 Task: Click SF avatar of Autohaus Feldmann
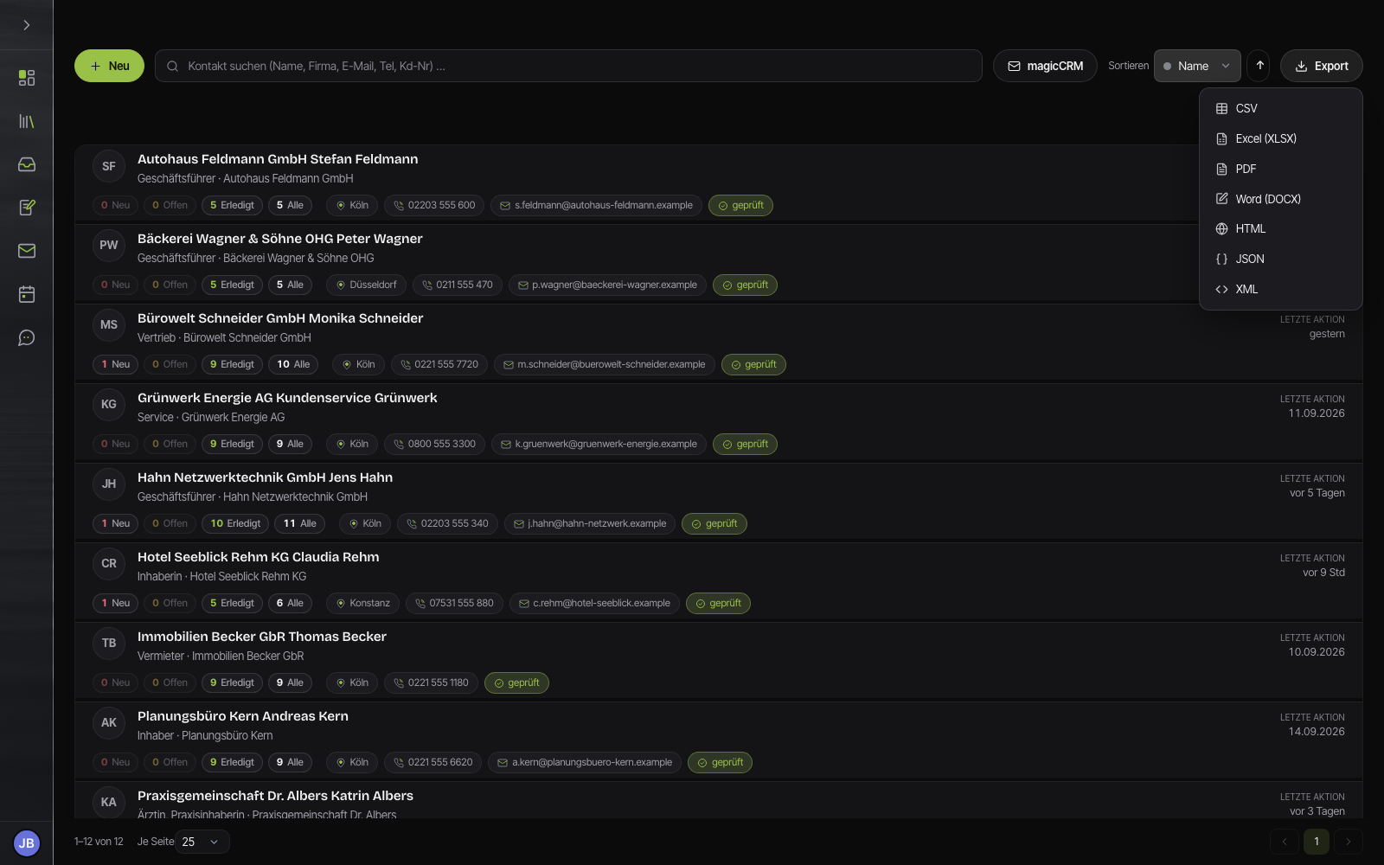109,166
